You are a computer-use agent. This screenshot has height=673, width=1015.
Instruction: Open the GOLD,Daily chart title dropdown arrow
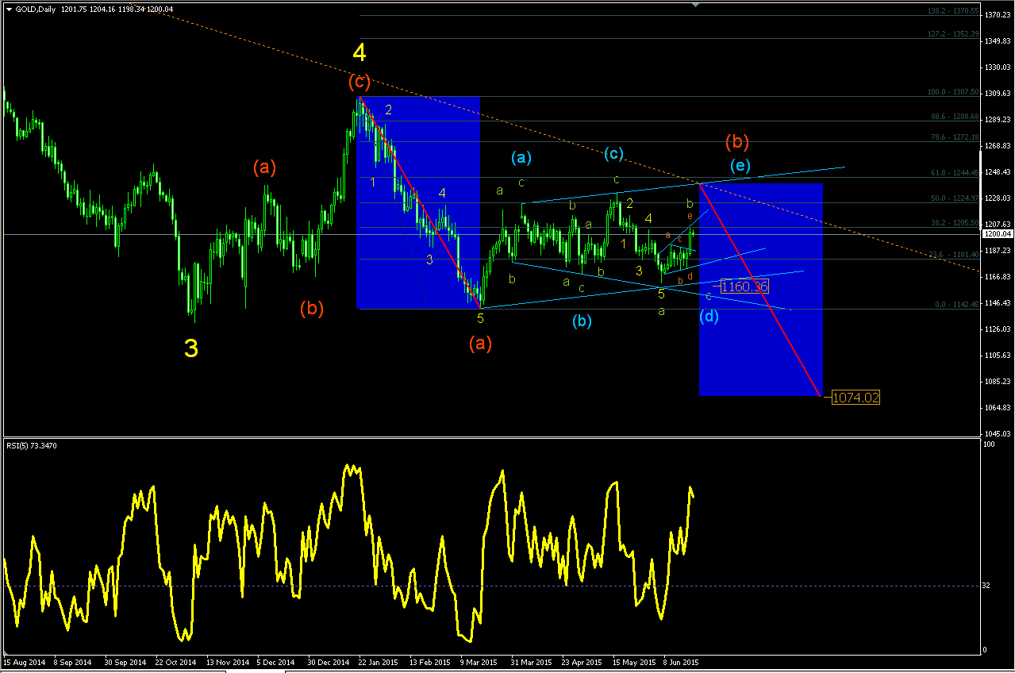[9, 9]
